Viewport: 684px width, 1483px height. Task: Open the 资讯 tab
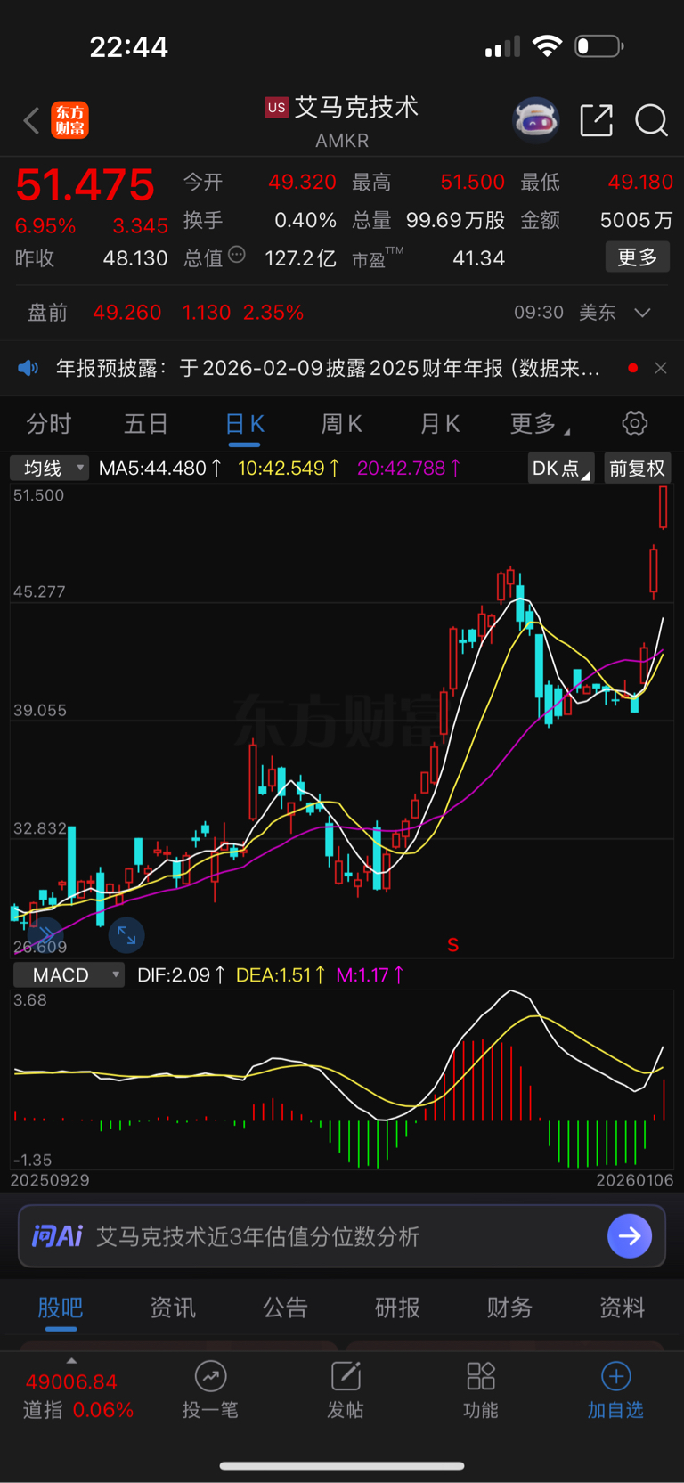[x=173, y=1308]
